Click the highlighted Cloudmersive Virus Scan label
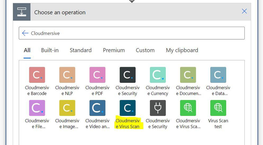Image resolution: width=263 pixels, height=145 pixels. [127, 124]
